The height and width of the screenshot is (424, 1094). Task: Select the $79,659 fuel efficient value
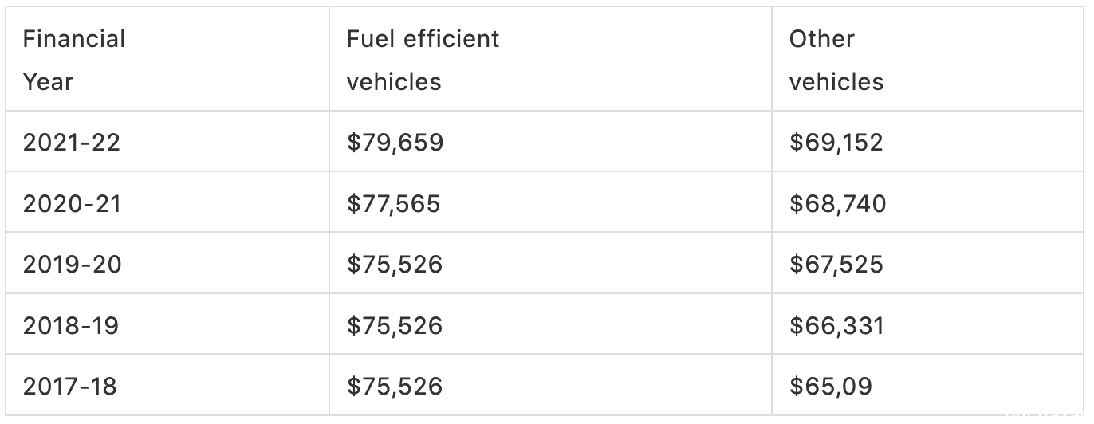395,143
